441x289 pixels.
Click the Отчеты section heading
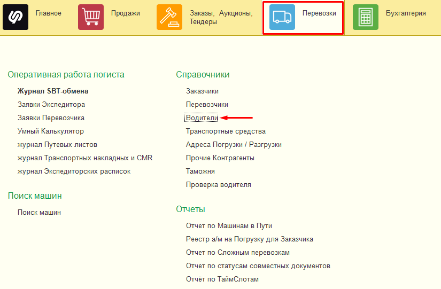(x=190, y=209)
